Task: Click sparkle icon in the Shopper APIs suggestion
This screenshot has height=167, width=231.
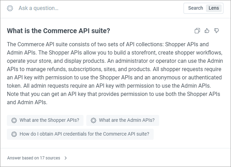Action: 14,120
